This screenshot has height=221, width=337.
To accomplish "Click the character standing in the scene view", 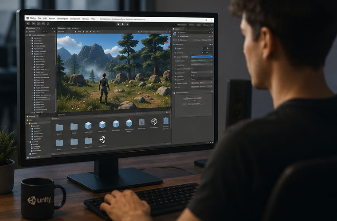I will click(x=104, y=88).
